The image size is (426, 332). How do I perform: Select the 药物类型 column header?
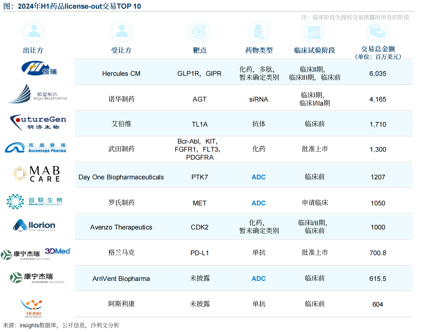coord(259,50)
